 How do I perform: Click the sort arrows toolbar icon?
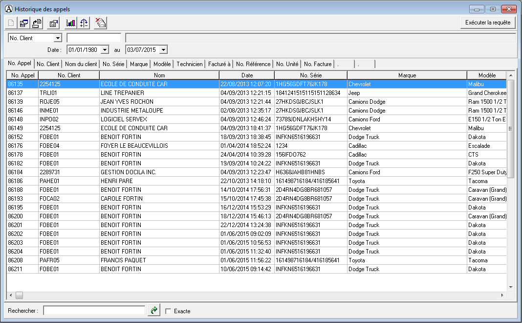click(x=83, y=23)
